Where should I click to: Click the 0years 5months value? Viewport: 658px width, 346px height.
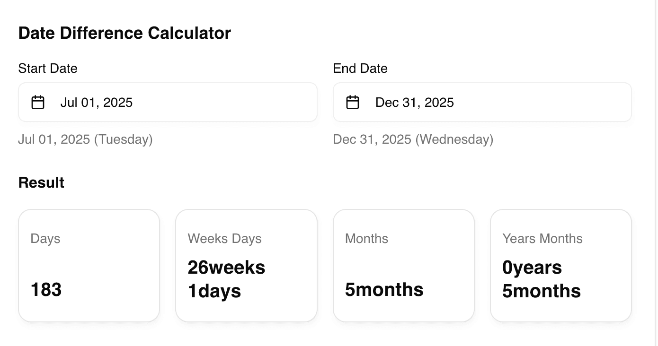tap(541, 279)
